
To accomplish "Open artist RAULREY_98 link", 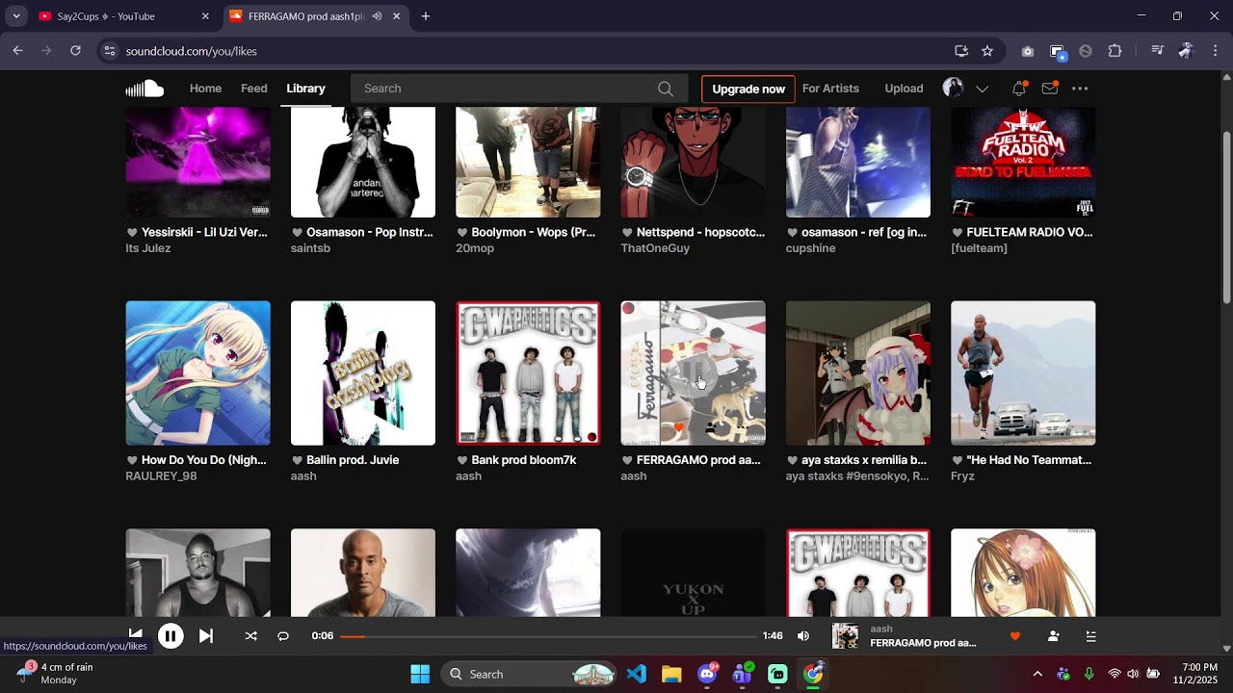I will (x=161, y=475).
